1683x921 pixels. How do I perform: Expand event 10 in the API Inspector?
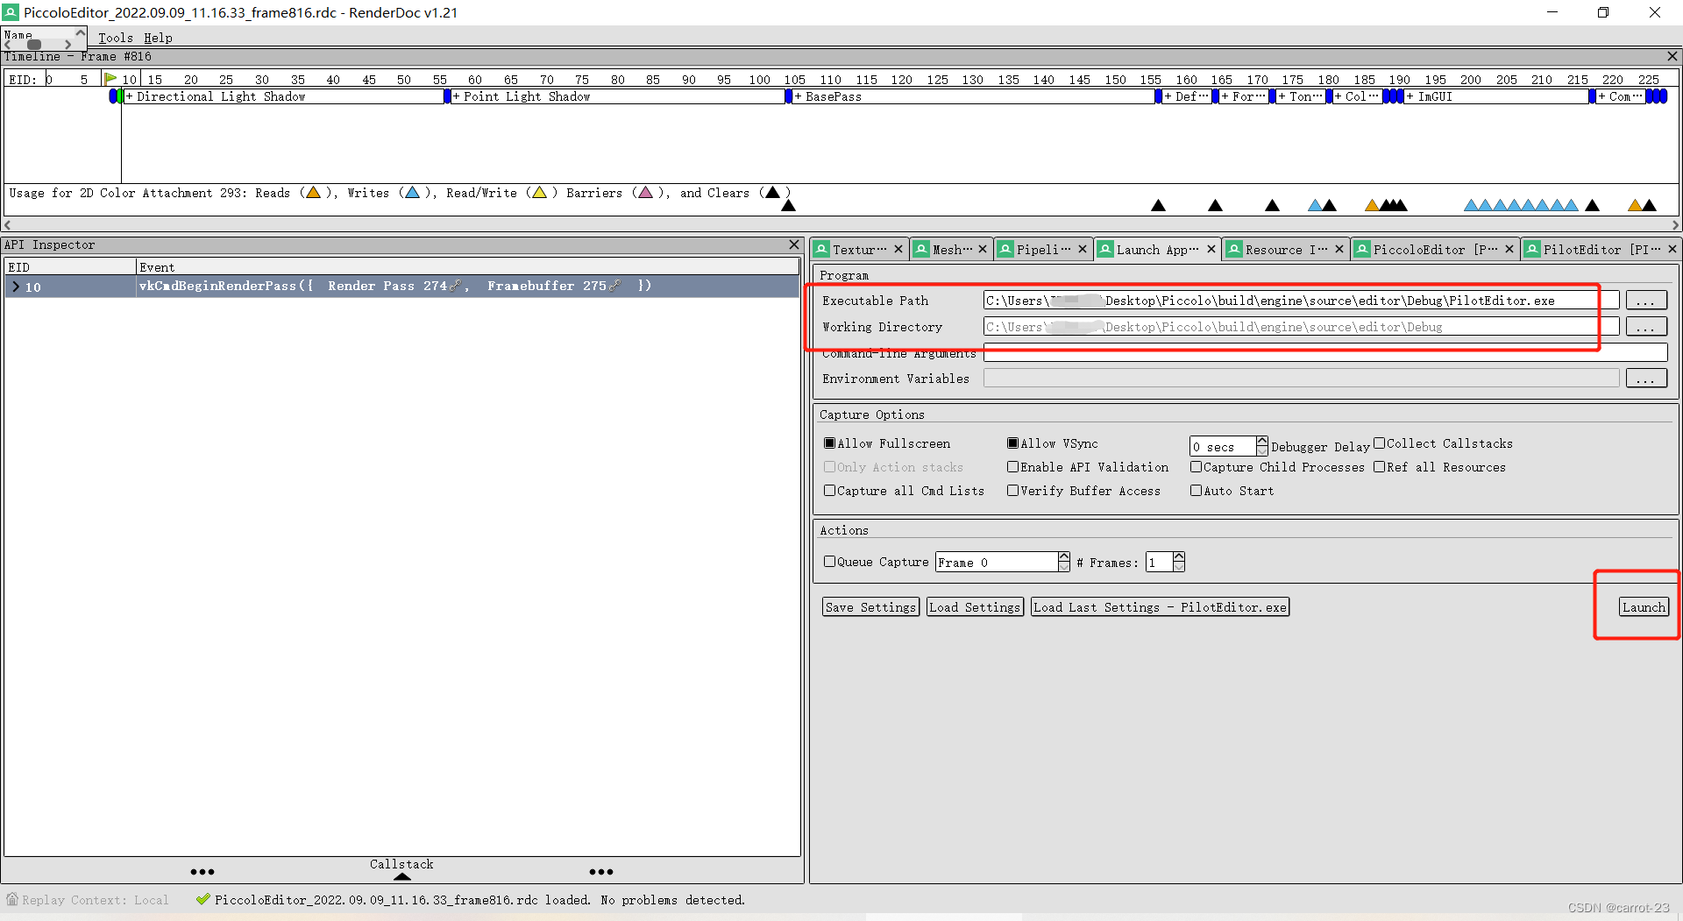tap(14, 285)
